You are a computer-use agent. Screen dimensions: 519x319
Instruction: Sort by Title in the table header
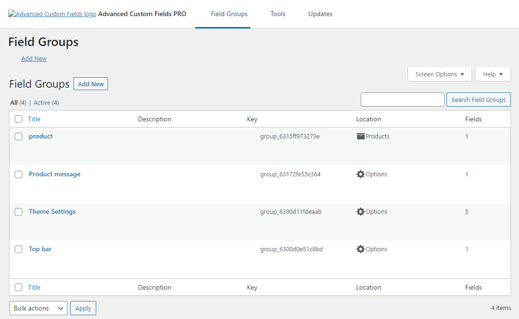pos(34,119)
